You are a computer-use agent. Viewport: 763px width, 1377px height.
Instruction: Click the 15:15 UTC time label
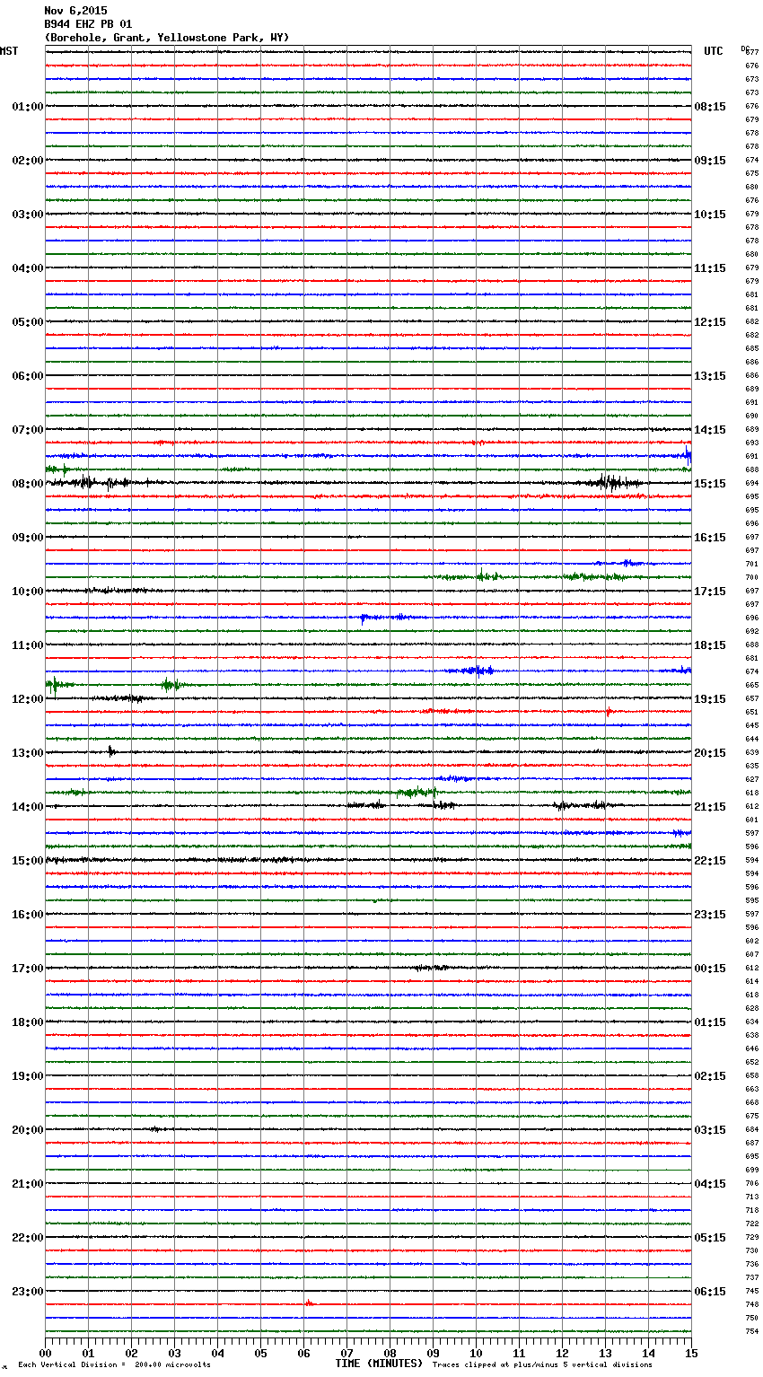point(710,484)
